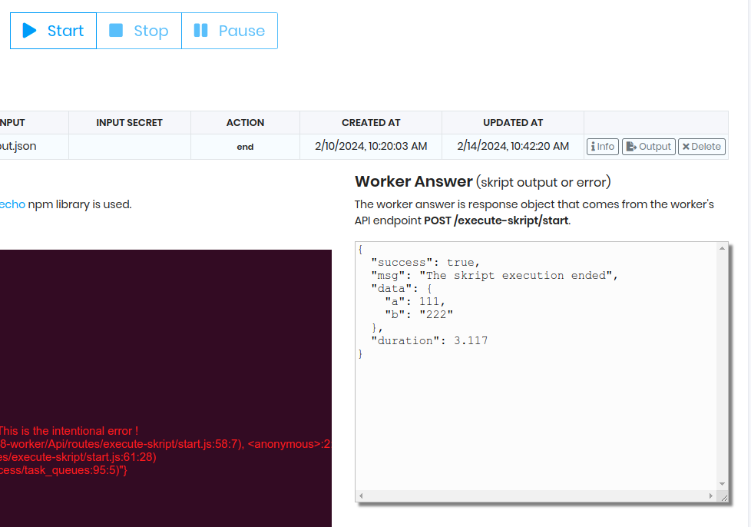This screenshot has width=751, height=527.
Task: Click the Start button label
Action: click(x=65, y=31)
